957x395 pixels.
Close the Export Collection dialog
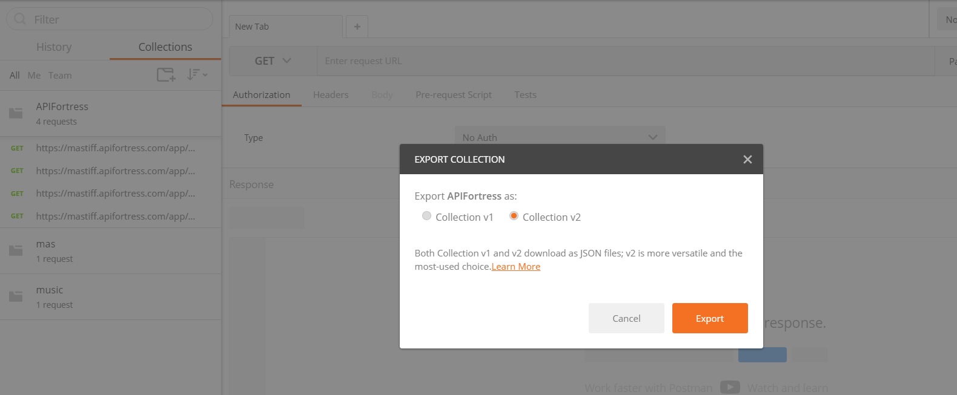pyautogui.click(x=747, y=159)
